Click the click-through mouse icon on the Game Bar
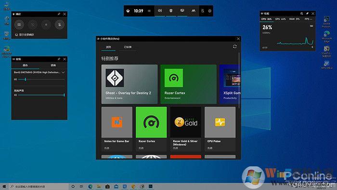 [203, 11]
